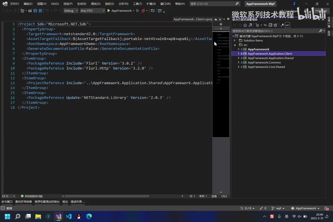Click the editor split-view handle icon
Viewport: 333px width, 222px height.
point(221,24)
